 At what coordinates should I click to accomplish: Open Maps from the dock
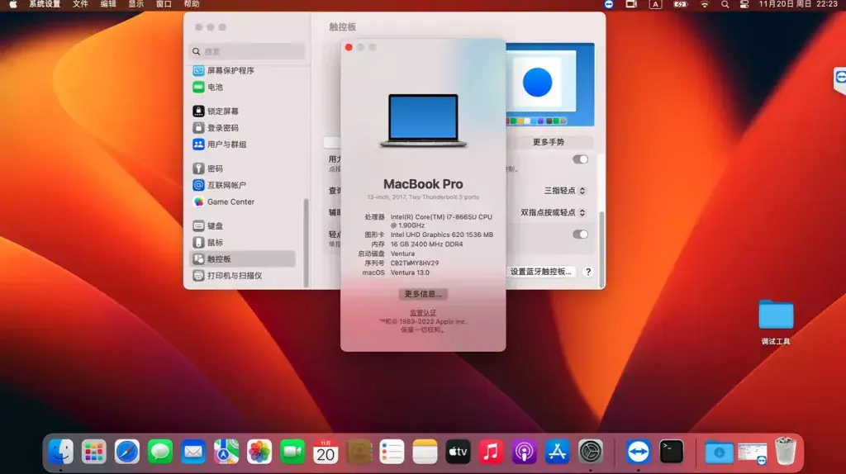(x=226, y=452)
